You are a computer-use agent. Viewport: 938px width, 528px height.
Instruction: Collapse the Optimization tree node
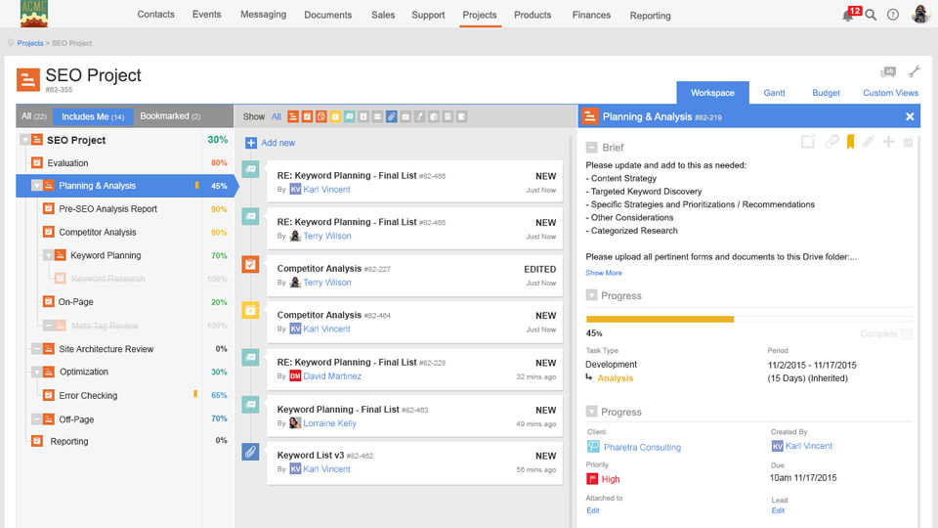click(36, 372)
